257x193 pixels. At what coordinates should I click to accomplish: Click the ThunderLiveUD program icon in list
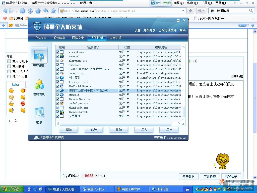pos(62,112)
